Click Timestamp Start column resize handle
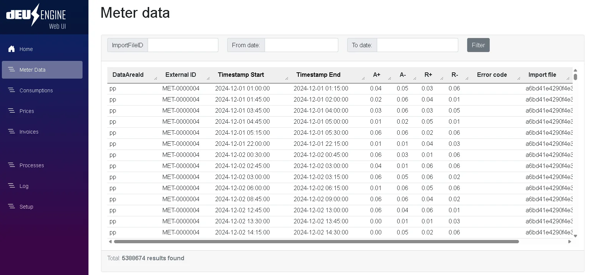The height and width of the screenshot is (275, 590). click(x=286, y=78)
